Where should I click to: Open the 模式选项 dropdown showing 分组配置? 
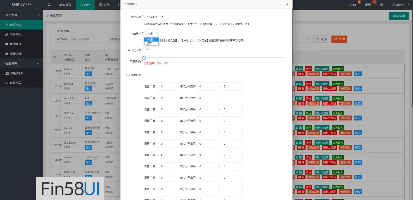[154, 17]
